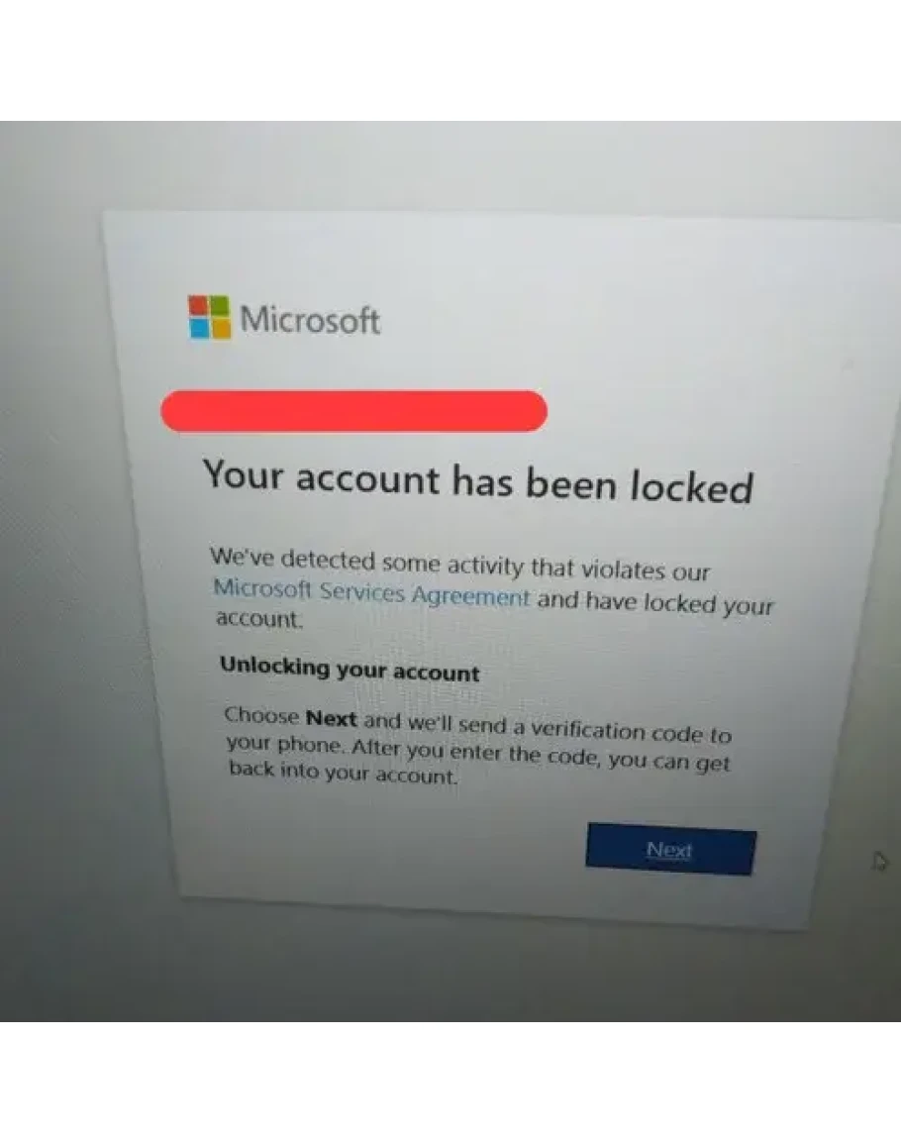Click the Microsoft wordmark text
This screenshot has height=1144, width=901.
(x=310, y=320)
